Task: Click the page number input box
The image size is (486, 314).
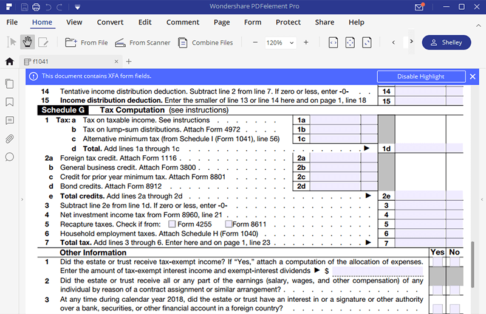Action: [405, 42]
